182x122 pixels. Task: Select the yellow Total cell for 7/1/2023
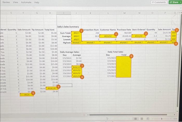(123, 58)
